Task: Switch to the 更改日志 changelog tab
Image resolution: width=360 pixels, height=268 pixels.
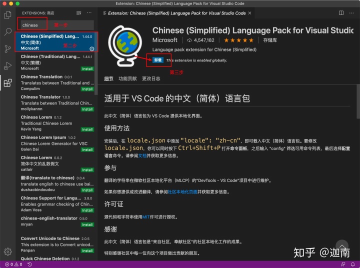Action: tap(151, 78)
